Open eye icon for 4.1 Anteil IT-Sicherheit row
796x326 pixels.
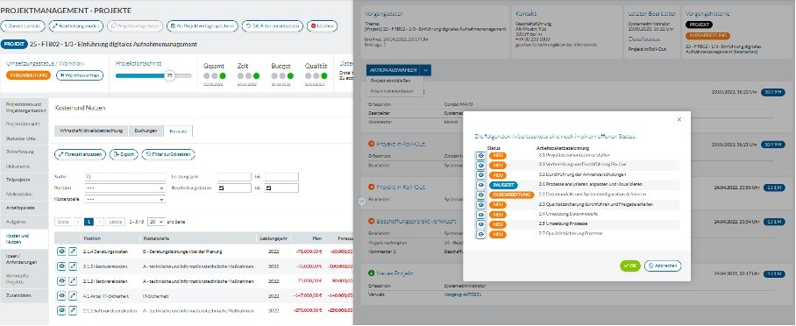(61, 295)
